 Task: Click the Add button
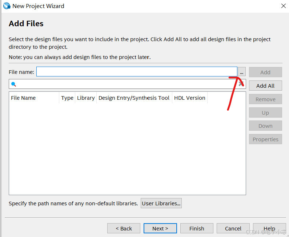coord(265,72)
